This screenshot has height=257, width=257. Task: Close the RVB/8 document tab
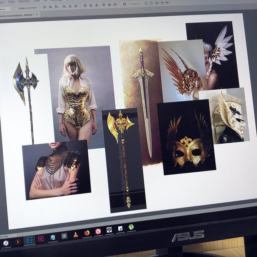37,14
